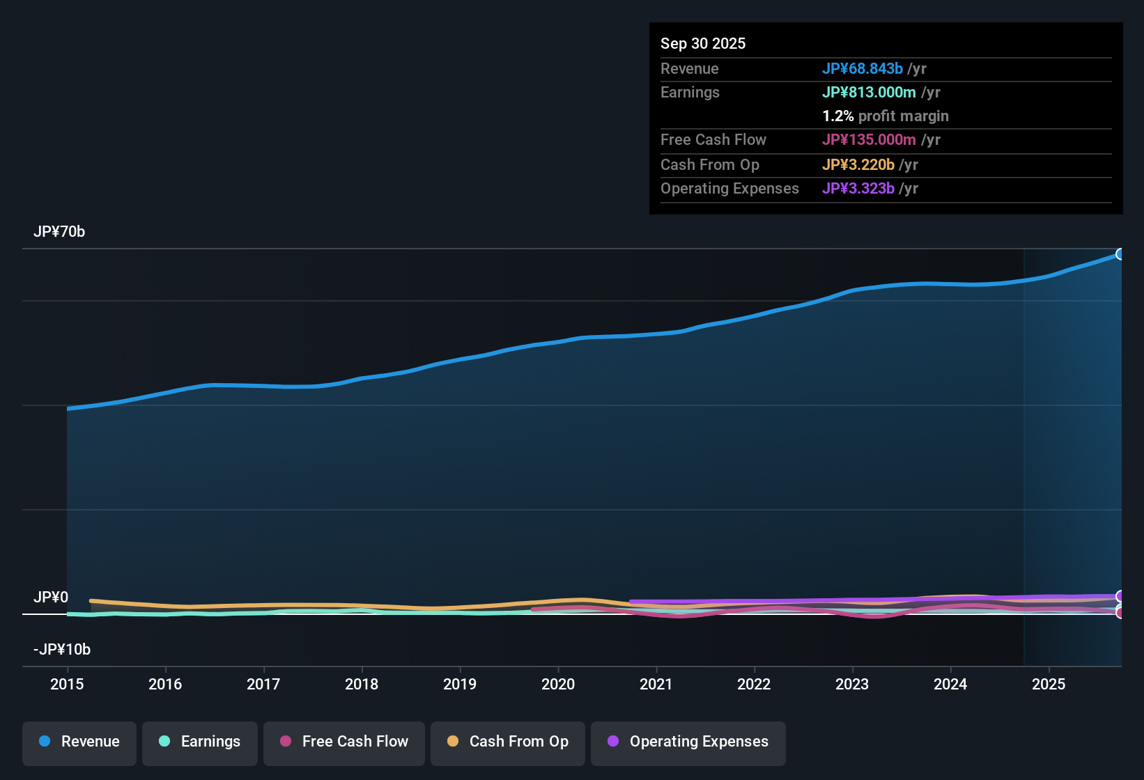Click the purple Operating Expenses dot icon
Screen dimensions: 1144x780
click(613, 742)
